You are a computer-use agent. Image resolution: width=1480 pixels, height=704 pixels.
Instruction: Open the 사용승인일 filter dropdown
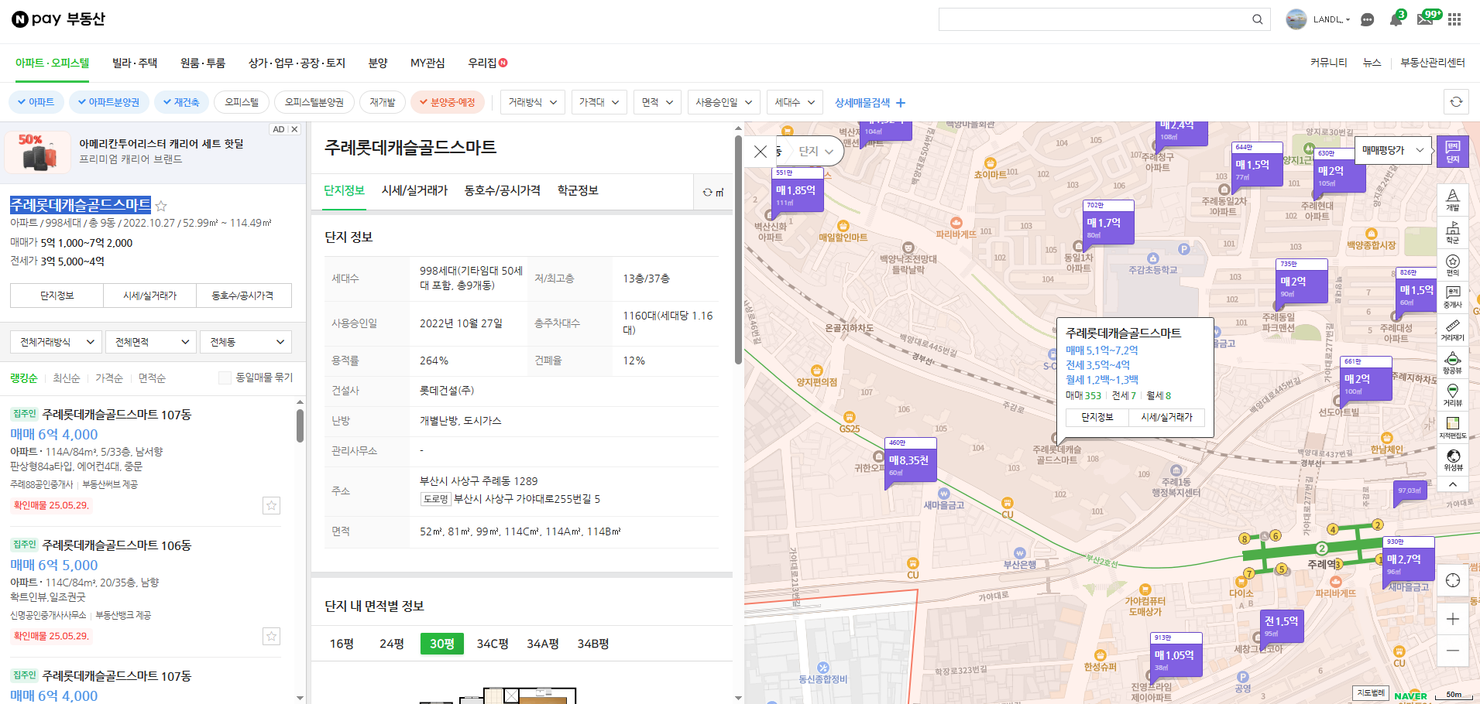pos(724,102)
